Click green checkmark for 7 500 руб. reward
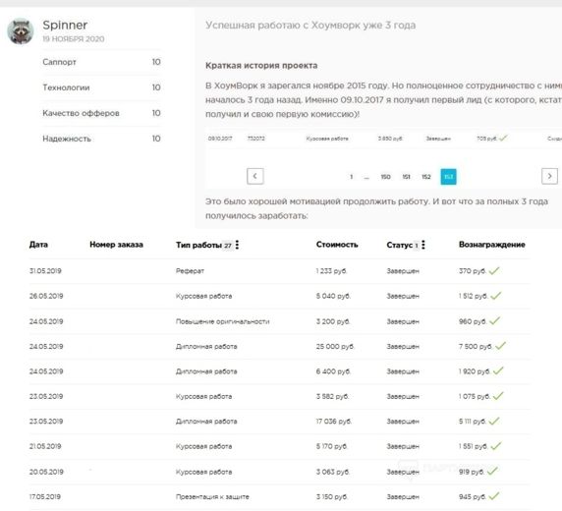 (x=500, y=346)
